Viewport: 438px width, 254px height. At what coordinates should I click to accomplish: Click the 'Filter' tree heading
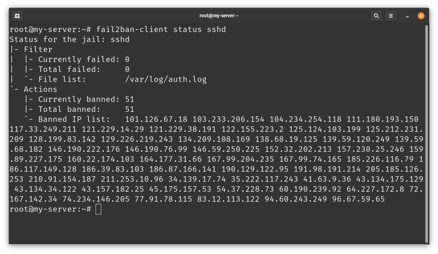pyautogui.click(x=38, y=50)
